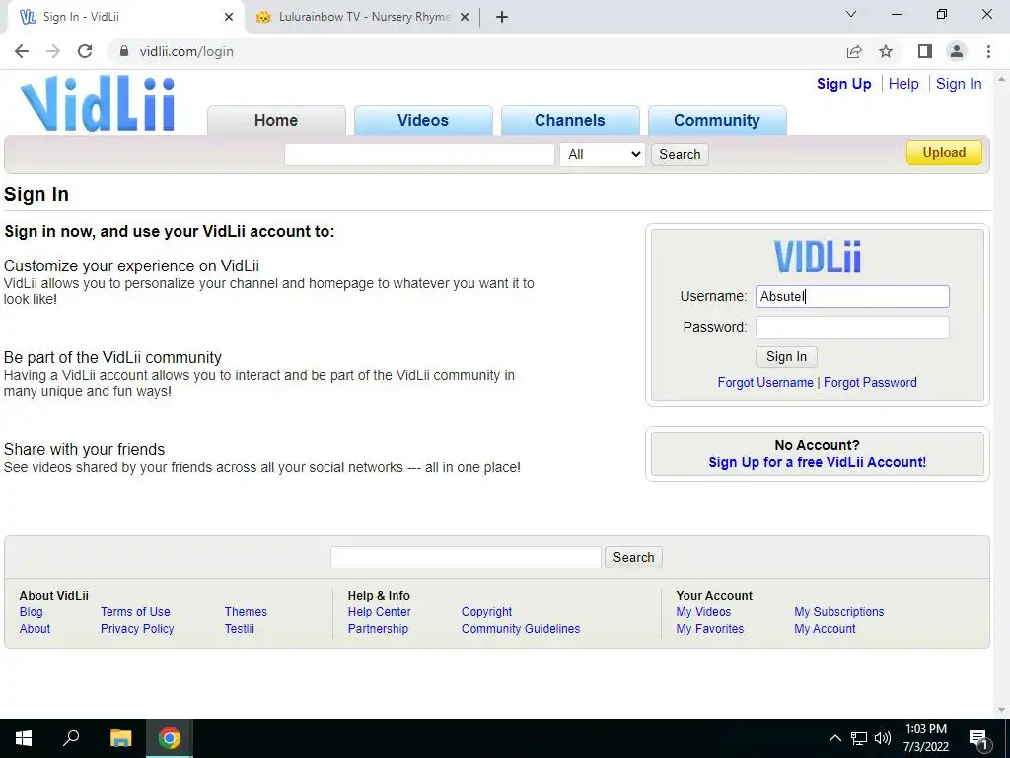Open the notification center icon

(x=978, y=738)
